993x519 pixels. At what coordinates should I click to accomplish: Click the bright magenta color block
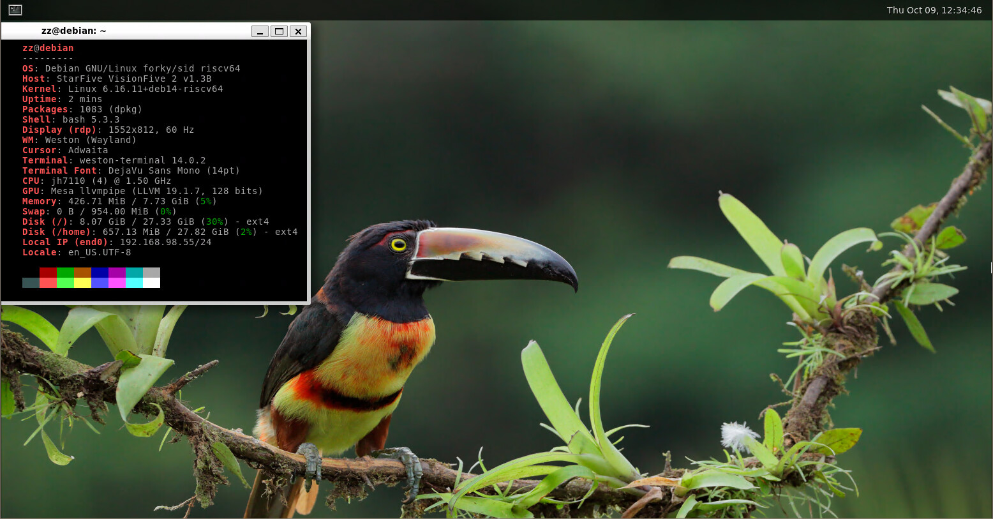pyautogui.click(x=117, y=283)
